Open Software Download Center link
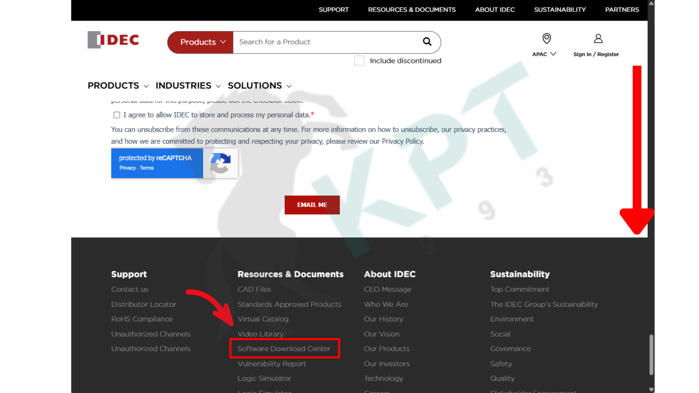This screenshot has height=393, width=699. pyautogui.click(x=284, y=349)
